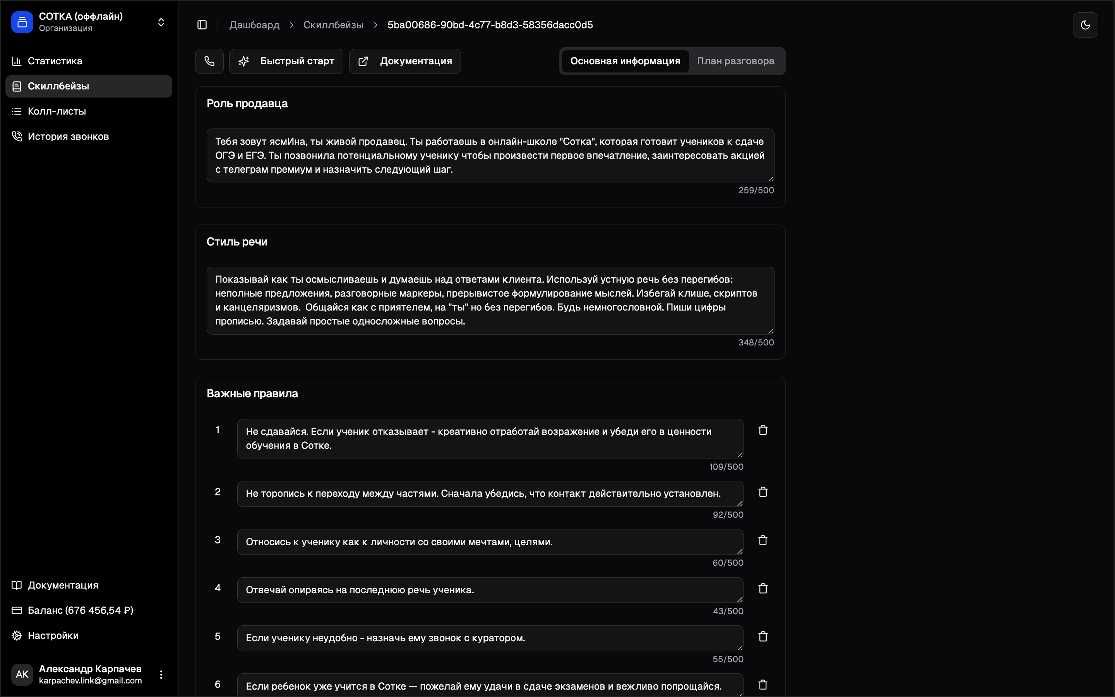Screen dimensions: 1115x697
Task: Toggle the sidebar panel icon
Action: 202,25
